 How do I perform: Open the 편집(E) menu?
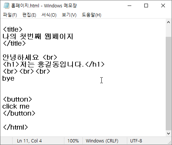(29, 15)
